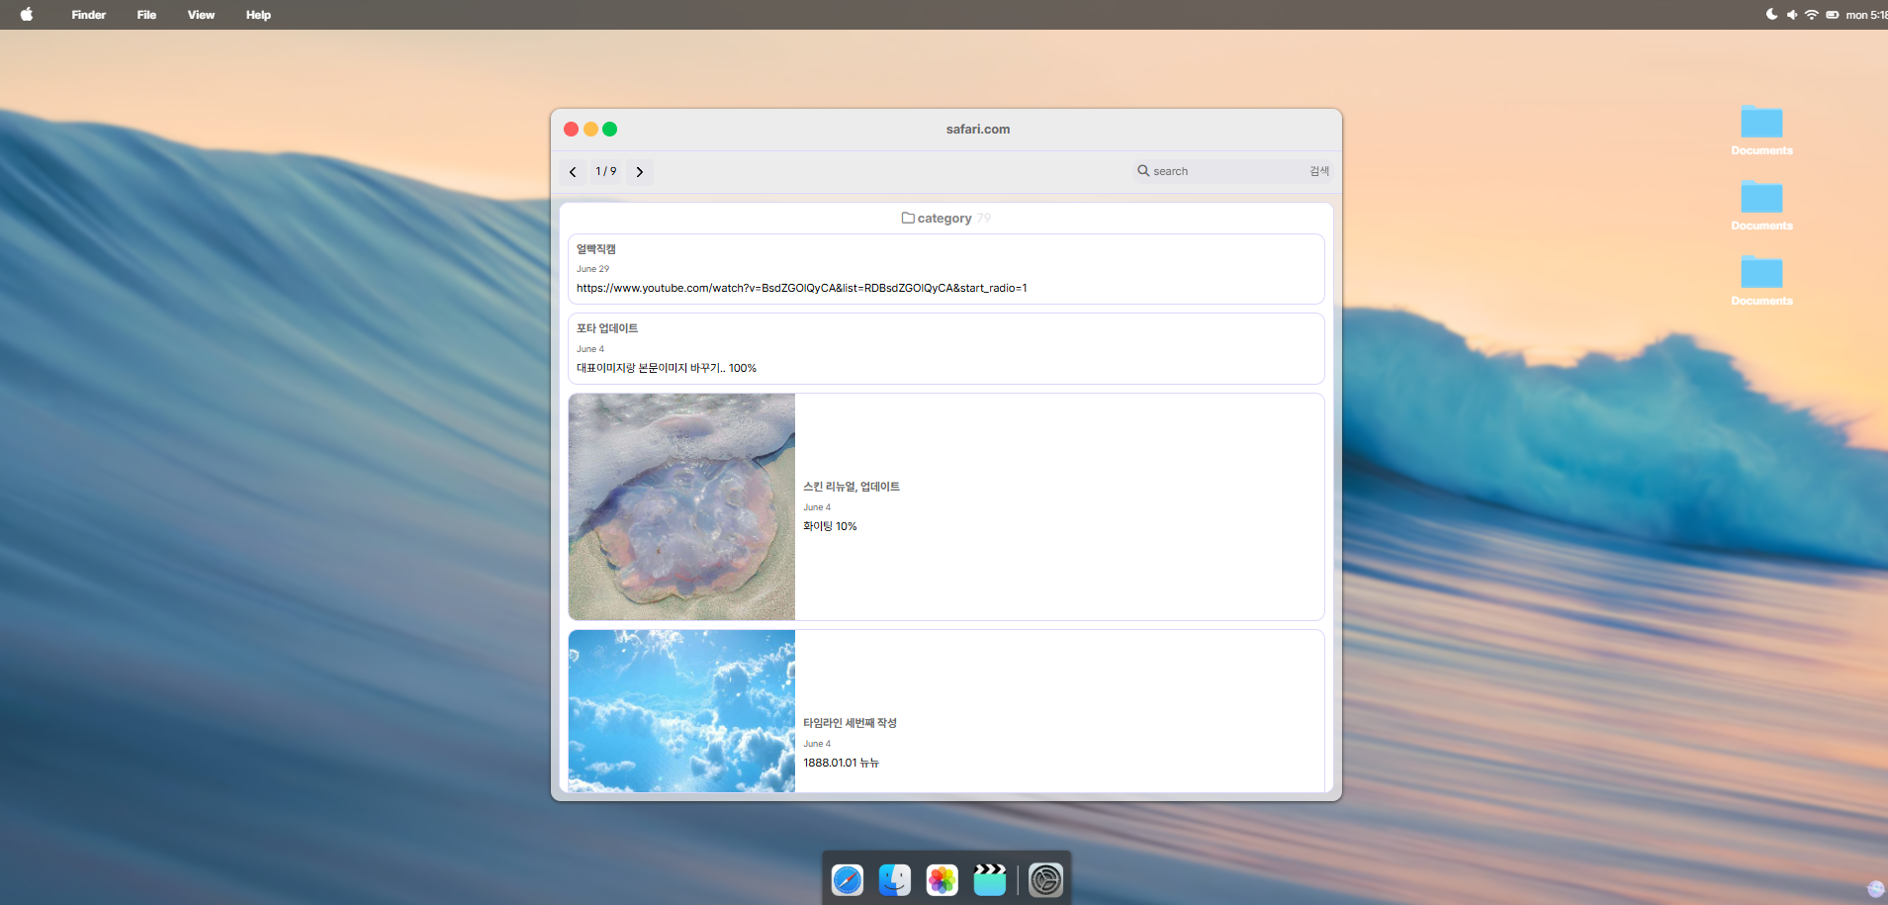Image resolution: width=1888 pixels, height=905 pixels.
Task: Open the 얼빡직캠 post title
Action: [x=596, y=249]
